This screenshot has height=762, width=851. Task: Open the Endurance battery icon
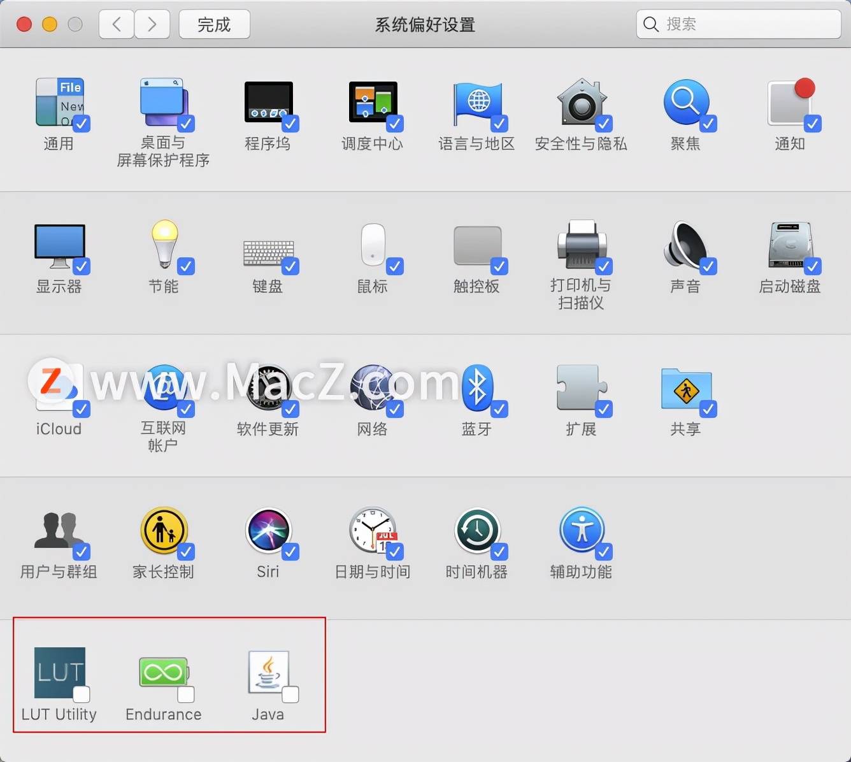pyautogui.click(x=164, y=673)
